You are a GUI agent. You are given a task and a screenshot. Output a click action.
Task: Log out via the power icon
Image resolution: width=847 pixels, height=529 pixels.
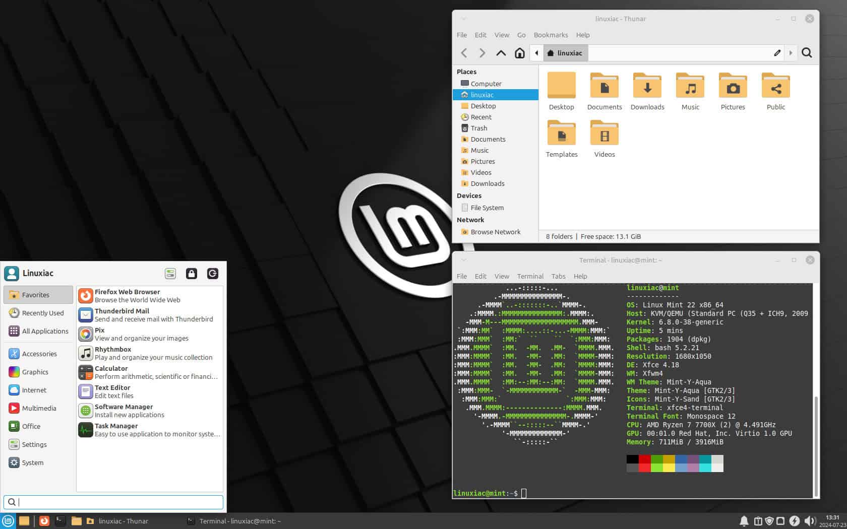212,274
